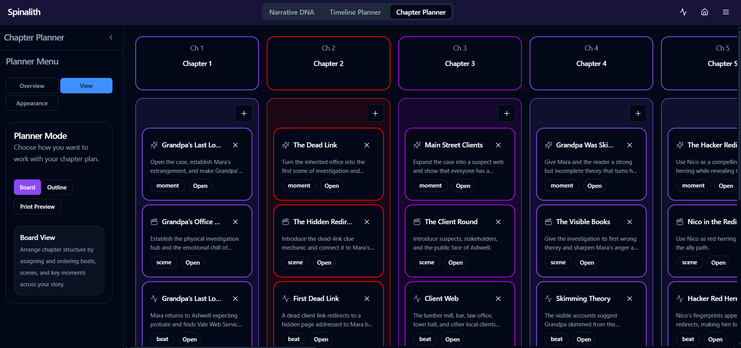Click sparkle icon on Main Street Clients
The height and width of the screenshot is (348, 741).
[417, 145]
